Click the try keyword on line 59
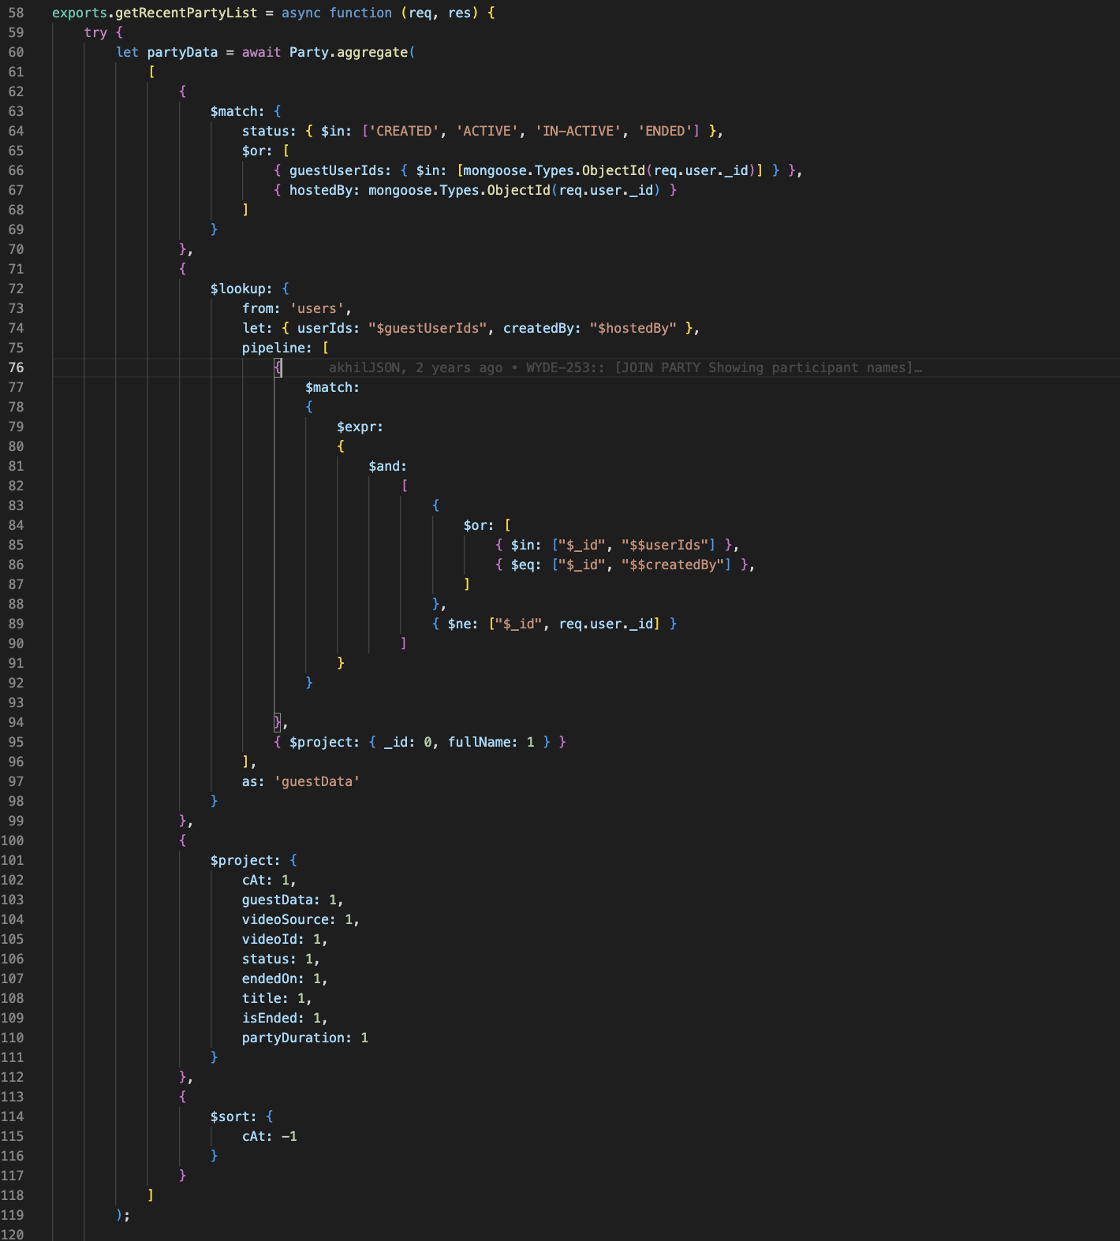 (x=95, y=32)
